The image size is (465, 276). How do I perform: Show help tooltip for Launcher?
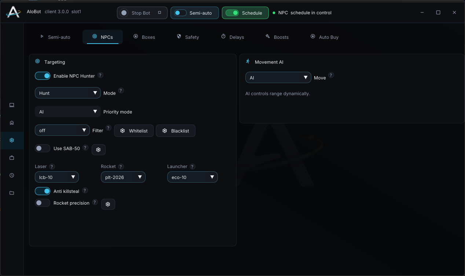[192, 167]
